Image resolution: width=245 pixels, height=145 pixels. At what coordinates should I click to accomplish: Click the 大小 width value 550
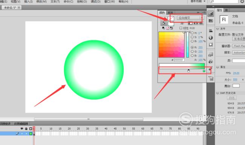(x=235, y=80)
